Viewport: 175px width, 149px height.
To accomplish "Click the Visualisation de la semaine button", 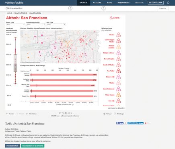I will click(x=33, y=146).
